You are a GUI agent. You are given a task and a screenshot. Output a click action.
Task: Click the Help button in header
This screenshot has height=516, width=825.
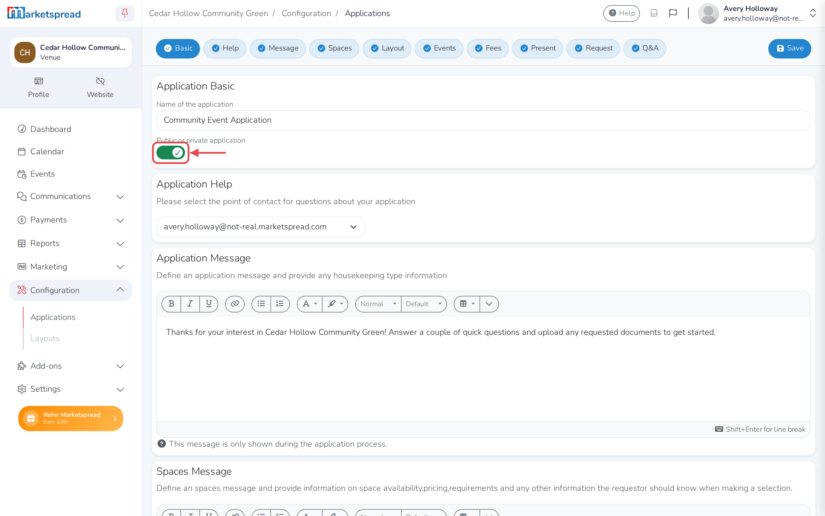point(622,13)
